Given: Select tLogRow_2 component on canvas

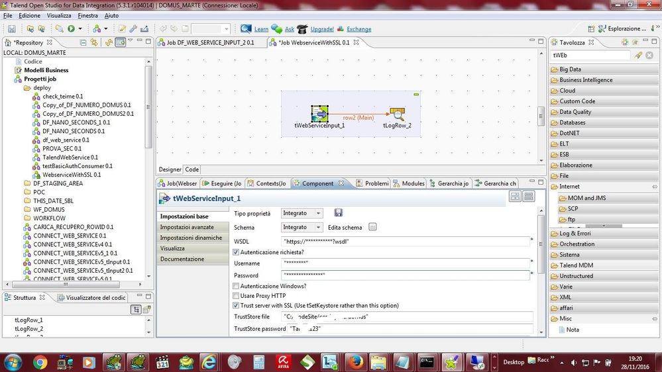Looking at the screenshot, I should [398, 115].
